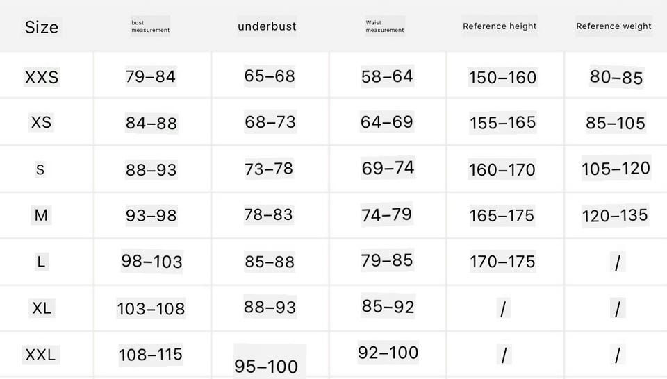
Task: Select the XXS size row label
Action: point(42,77)
